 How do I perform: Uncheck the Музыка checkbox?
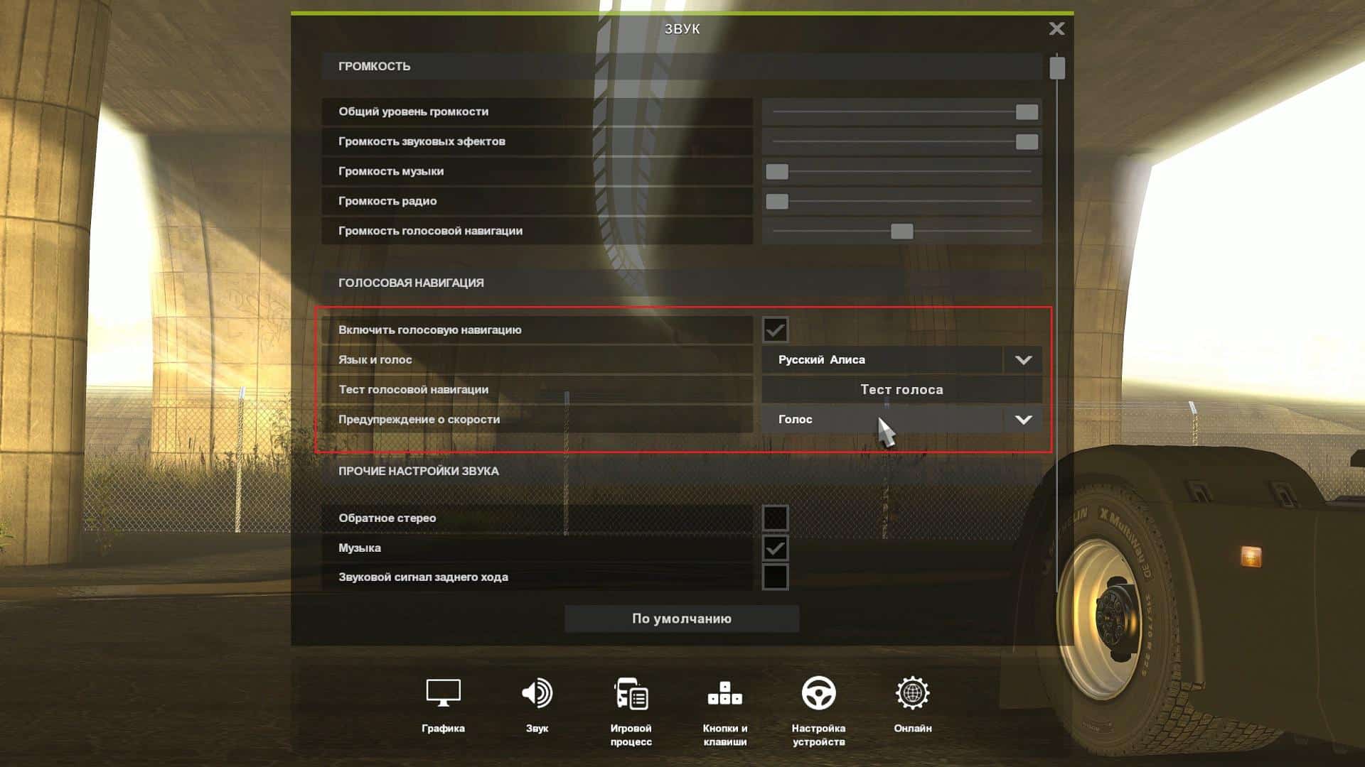click(x=775, y=548)
